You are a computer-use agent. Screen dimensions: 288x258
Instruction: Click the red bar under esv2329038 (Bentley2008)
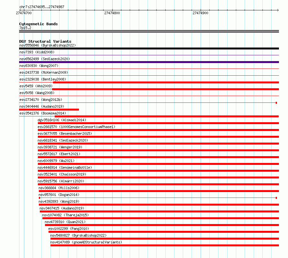pos(166,82)
